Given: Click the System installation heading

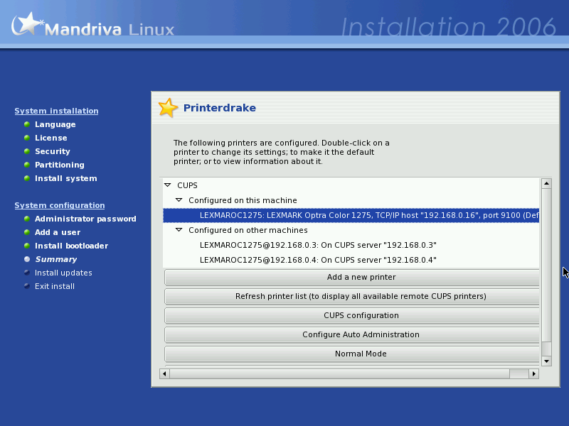Looking at the screenshot, I should coord(56,111).
